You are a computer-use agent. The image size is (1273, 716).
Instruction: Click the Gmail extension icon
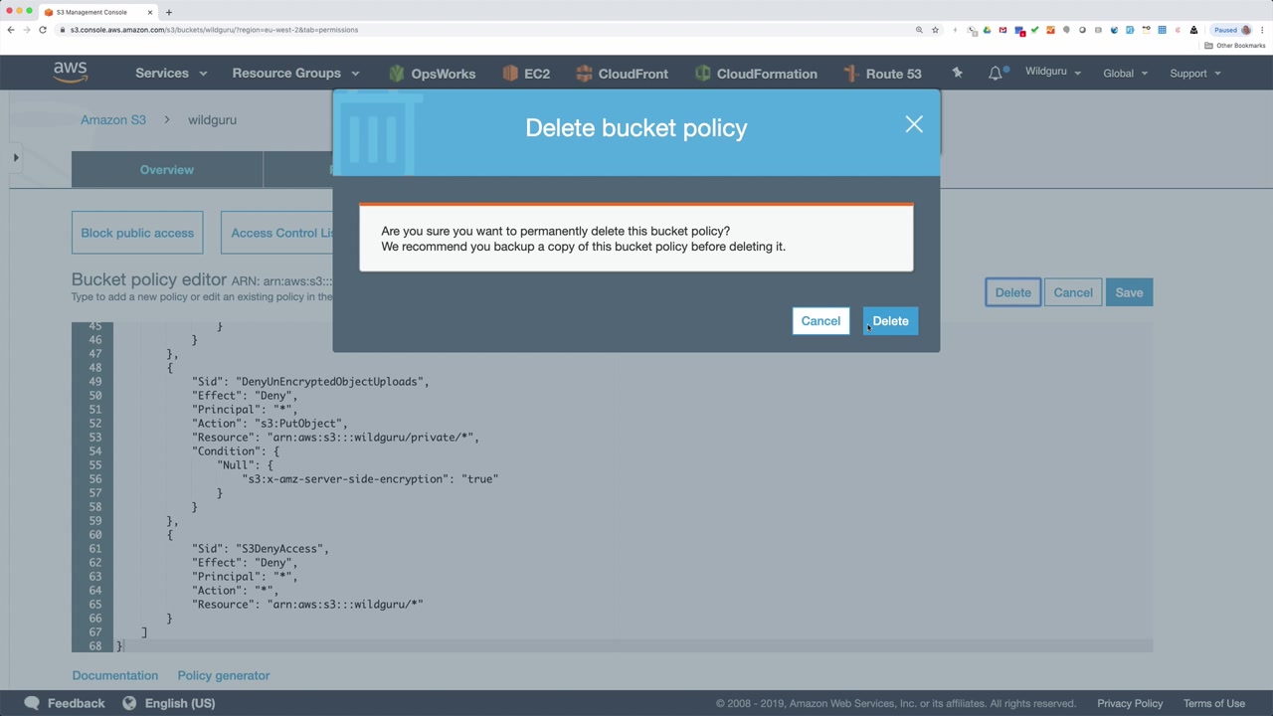click(1002, 30)
